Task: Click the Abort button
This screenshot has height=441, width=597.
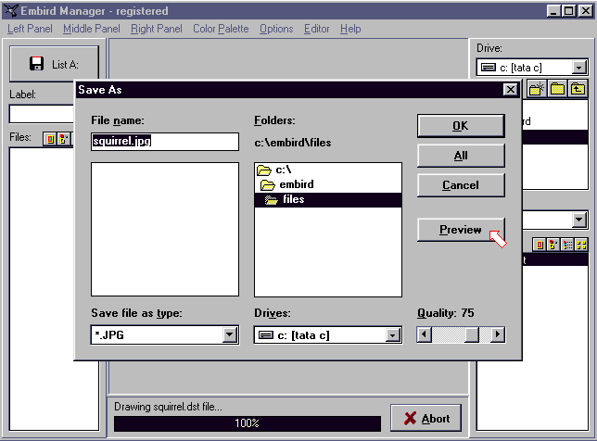Action: (426, 418)
